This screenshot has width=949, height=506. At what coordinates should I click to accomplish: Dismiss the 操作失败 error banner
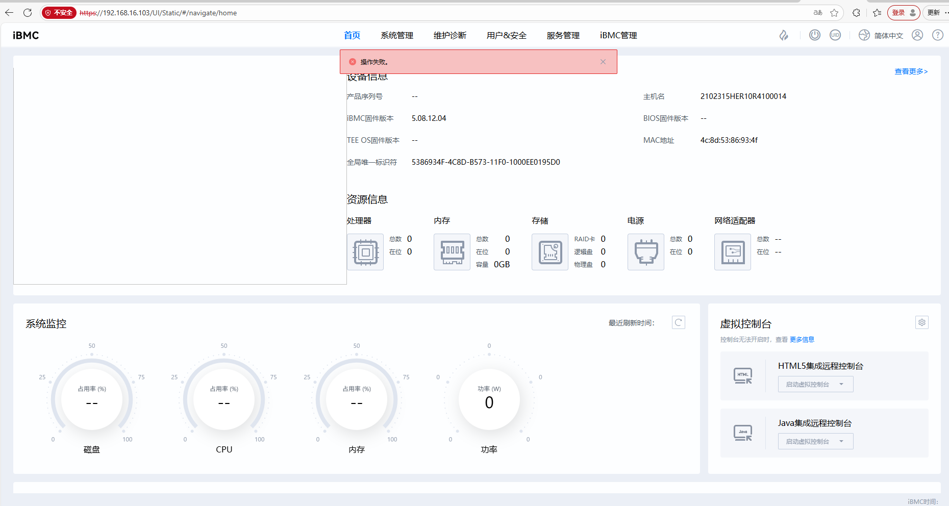coord(603,62)
